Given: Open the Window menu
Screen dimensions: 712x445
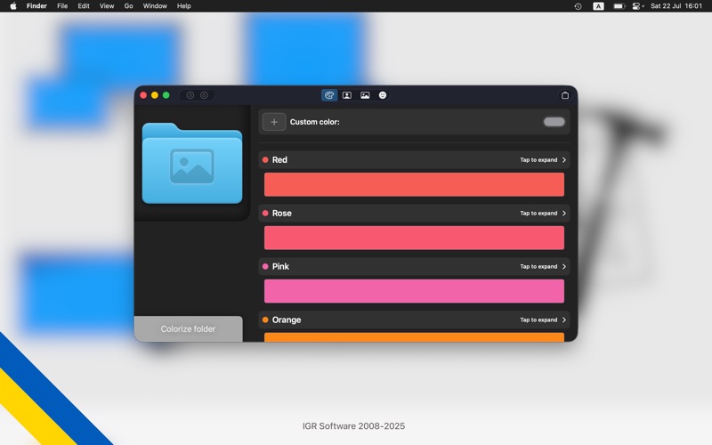Looking at the screenshot, I should 155,6.
